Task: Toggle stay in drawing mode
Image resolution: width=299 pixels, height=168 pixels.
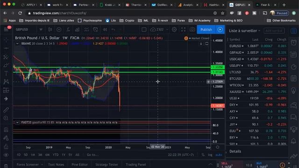Action: click(x=6, y=138)
